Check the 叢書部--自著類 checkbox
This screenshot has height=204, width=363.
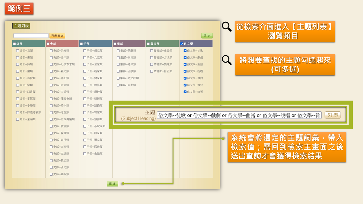[151, 71]
